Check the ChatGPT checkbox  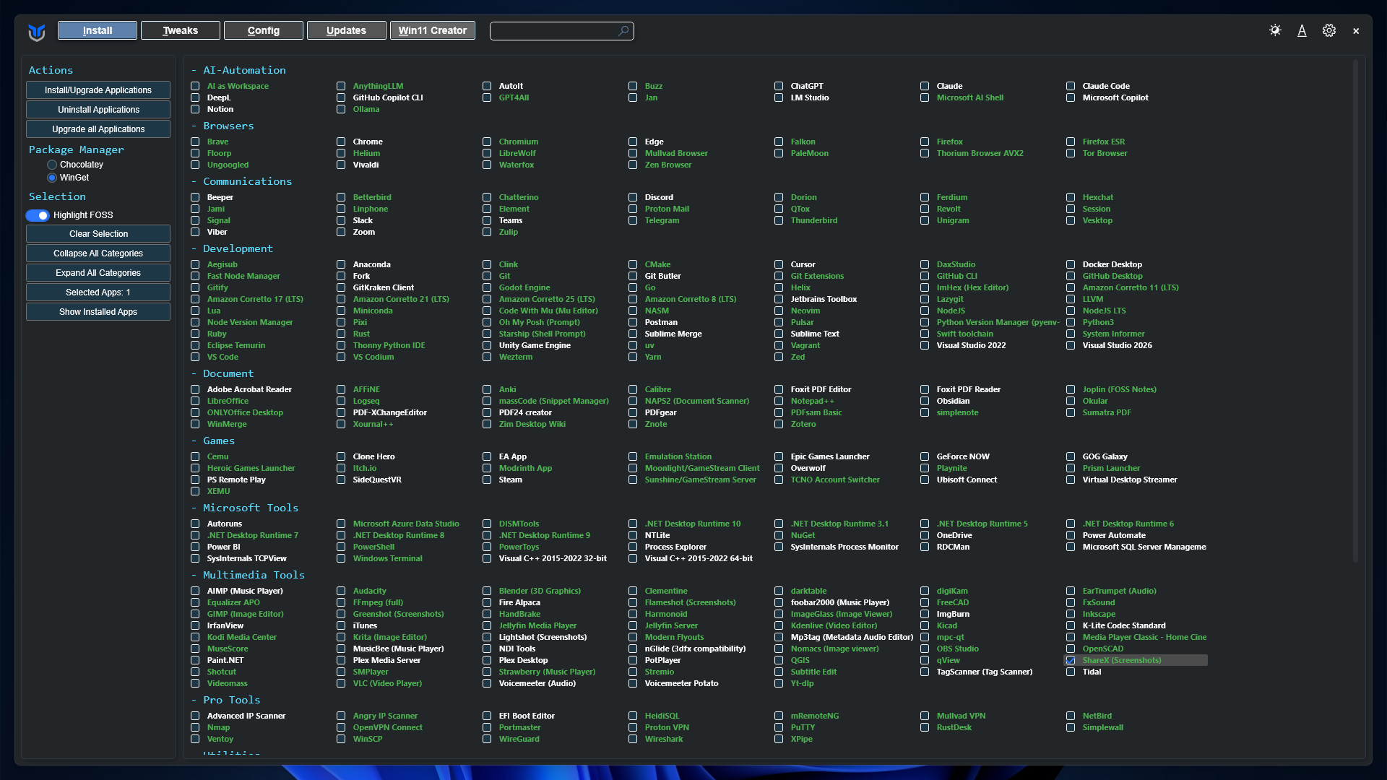point(779,86)
